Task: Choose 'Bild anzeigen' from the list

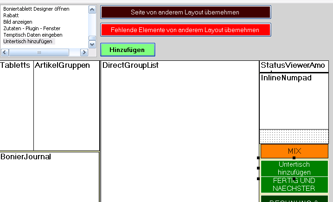Action: coord(18,22)
